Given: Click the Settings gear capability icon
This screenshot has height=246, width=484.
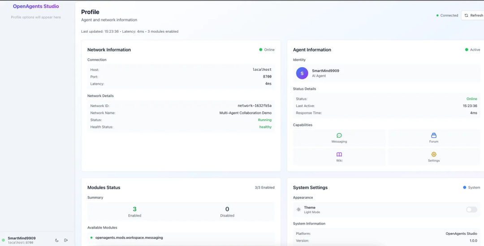Looking at the screenshot, I should tap(433, 154).
